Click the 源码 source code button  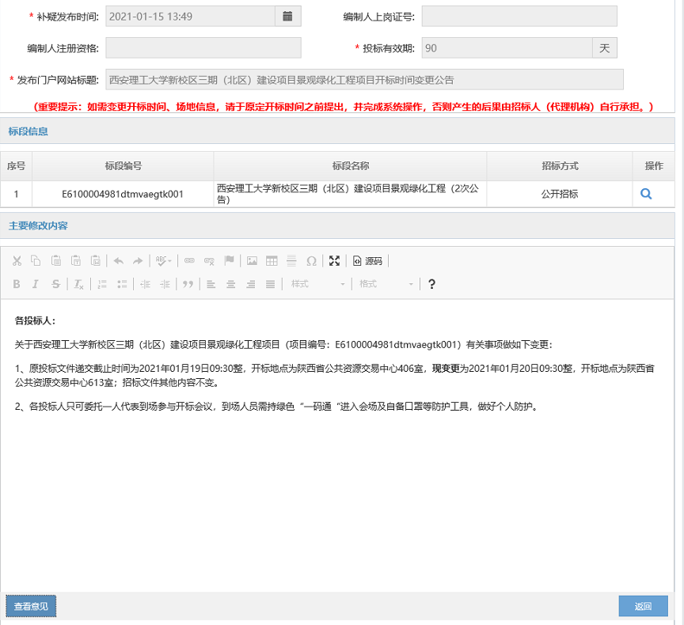coord(367,260)
